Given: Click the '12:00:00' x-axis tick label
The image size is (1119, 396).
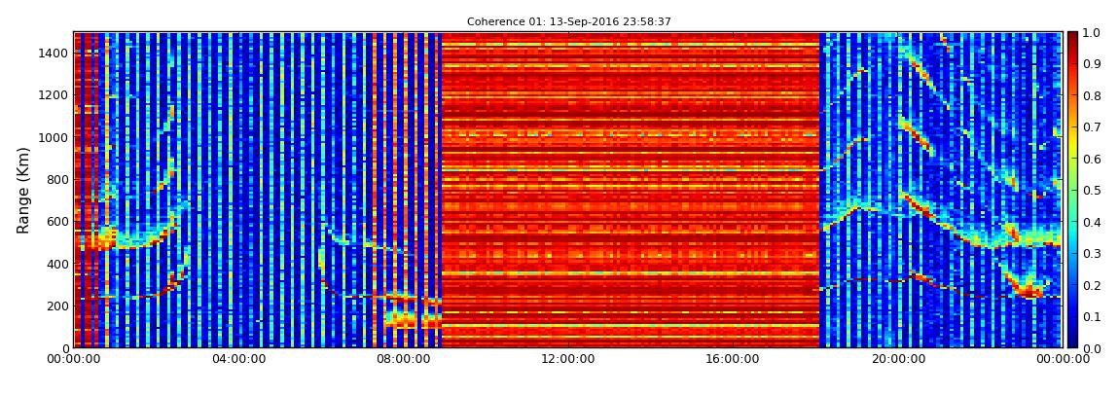Looking at the screenshot, I should [x=569, y=359].
